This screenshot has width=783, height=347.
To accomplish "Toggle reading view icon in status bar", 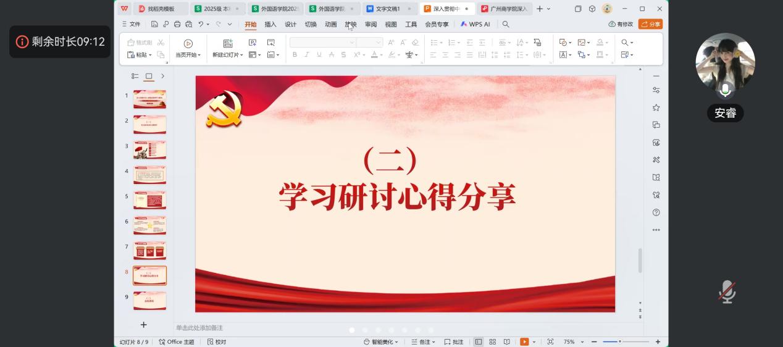I will (506, 341).
